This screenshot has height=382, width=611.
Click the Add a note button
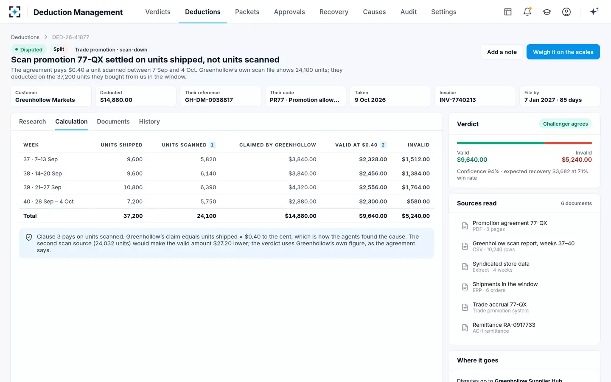pos(502,52)
